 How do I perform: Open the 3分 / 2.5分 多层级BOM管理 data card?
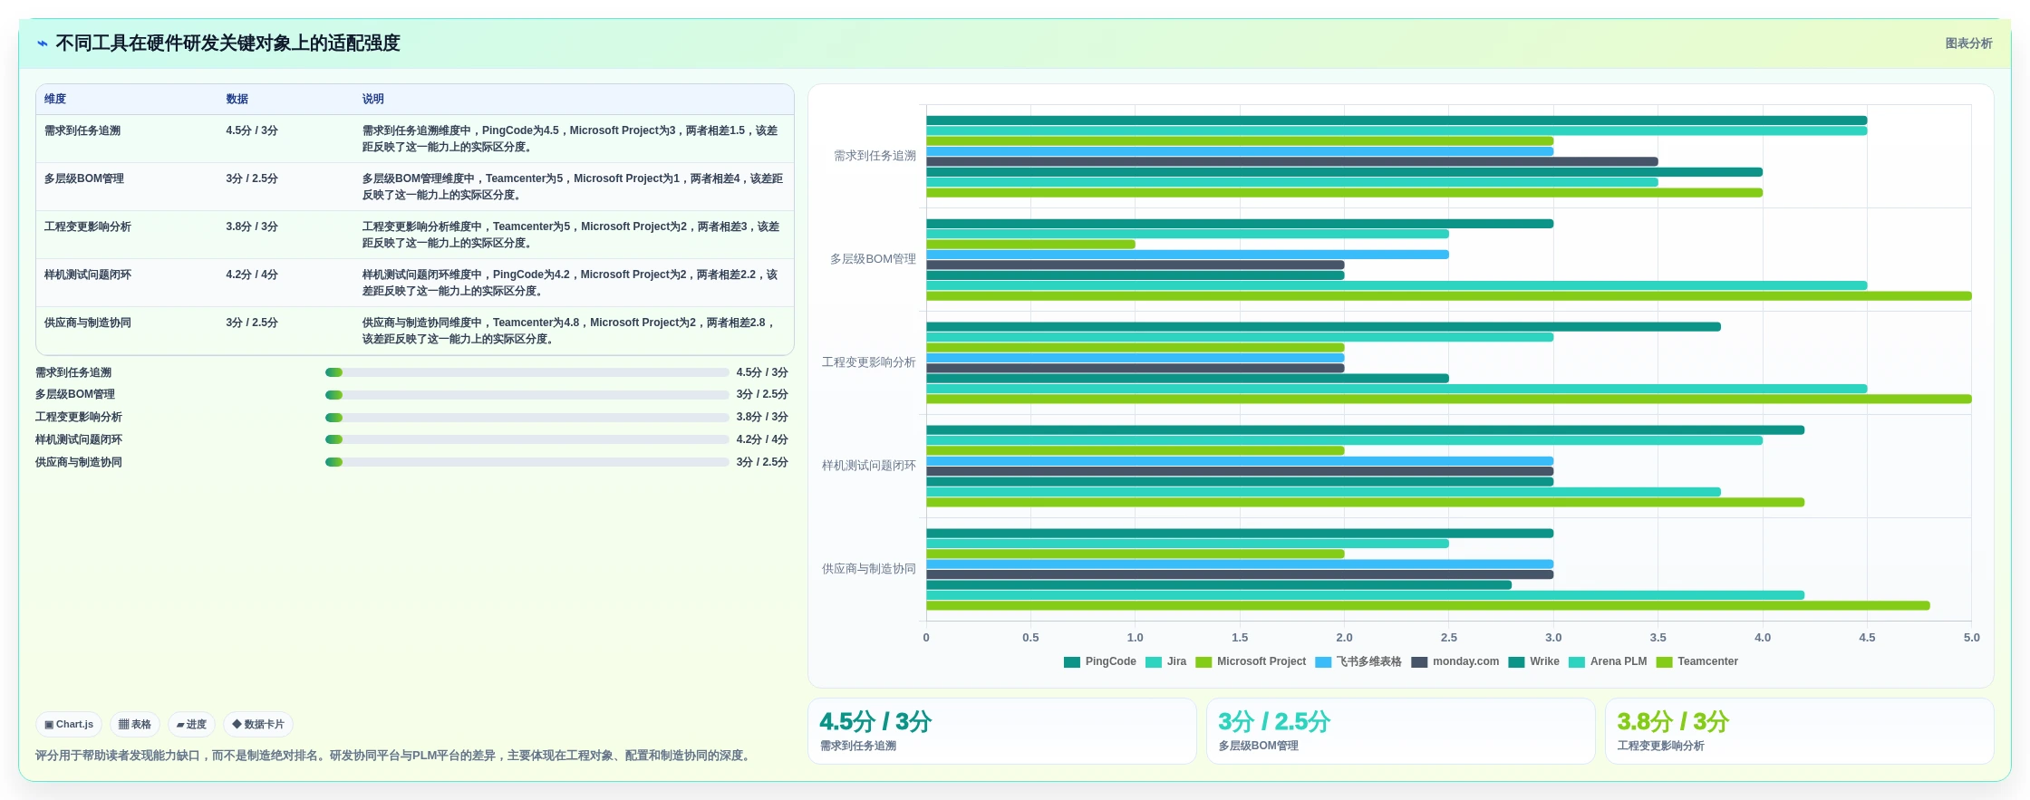click(1400, 731)
